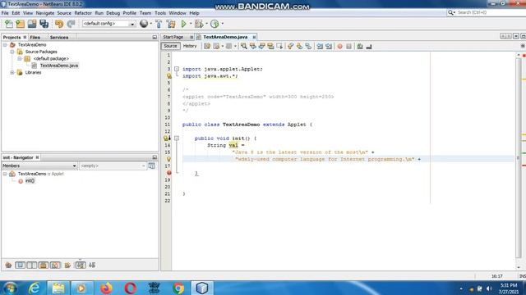Viewport: 526px width, 295px height.
Task: Click the Comment icon in editor toolbar
Action: coord(360,47)
